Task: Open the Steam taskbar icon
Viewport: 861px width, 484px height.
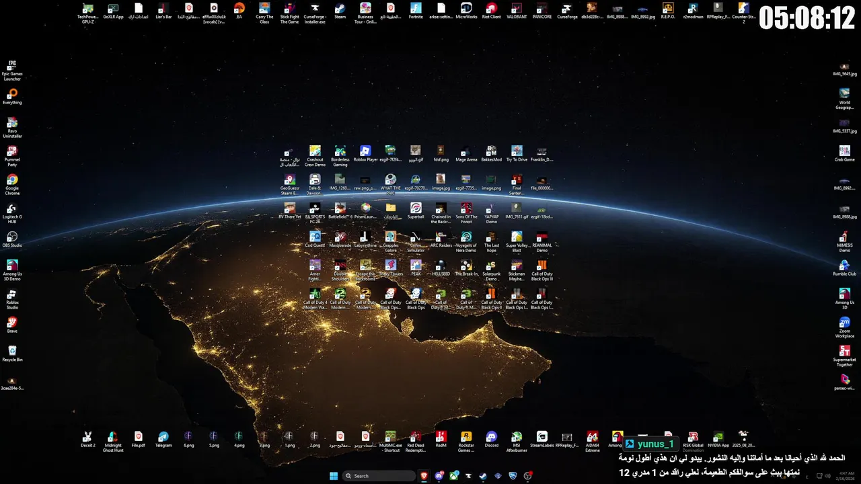Action: 483,476
